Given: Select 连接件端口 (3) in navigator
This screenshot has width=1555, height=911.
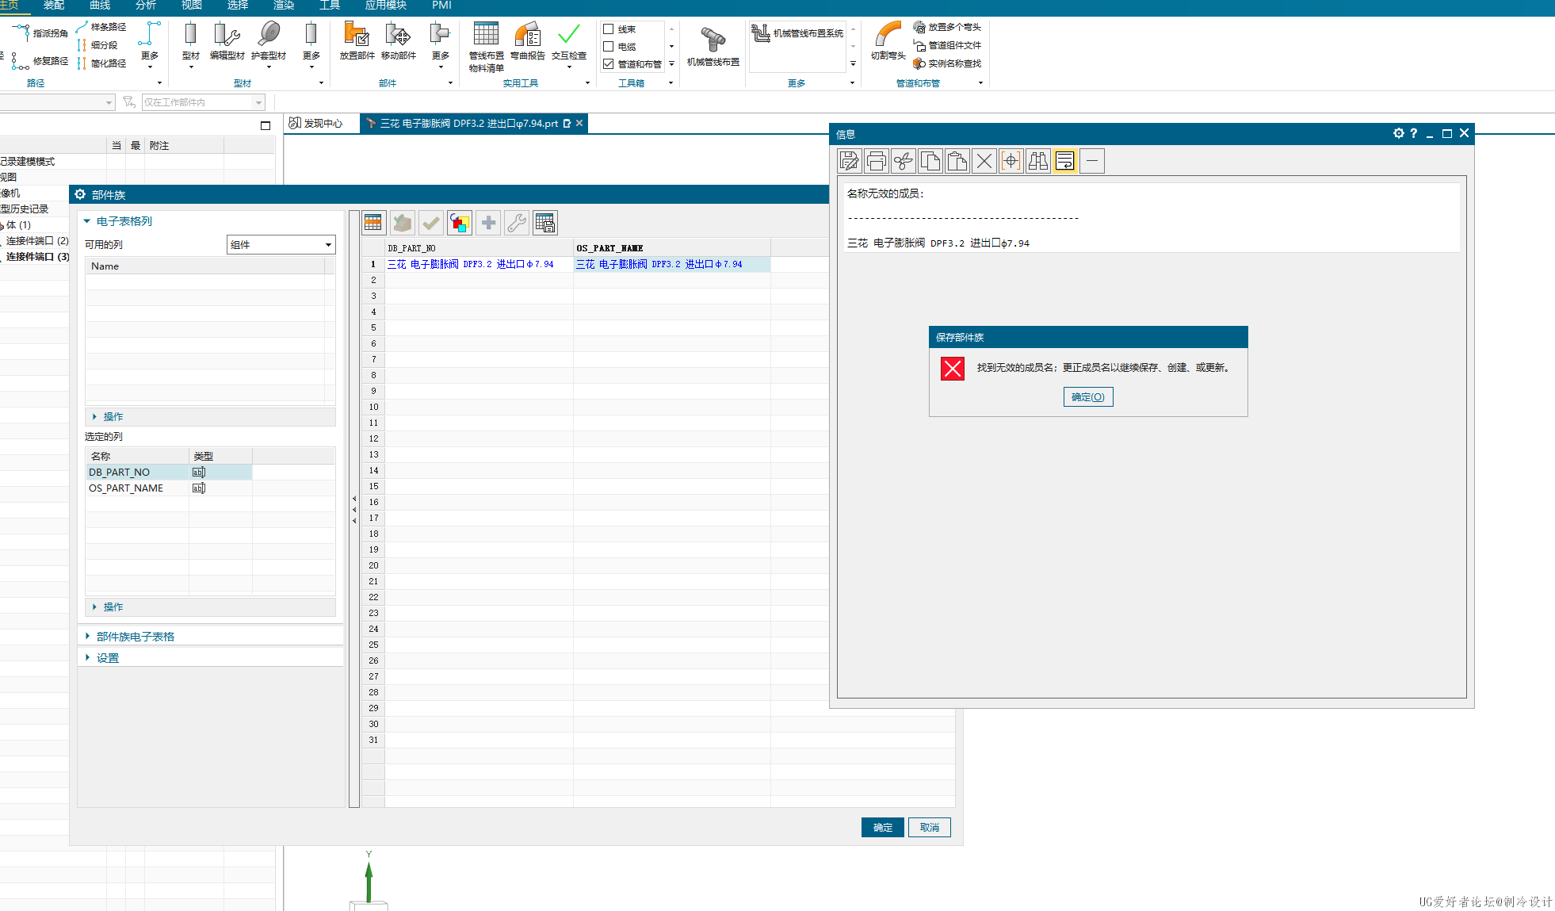Looking at the screenshot, I should (37, 257).
